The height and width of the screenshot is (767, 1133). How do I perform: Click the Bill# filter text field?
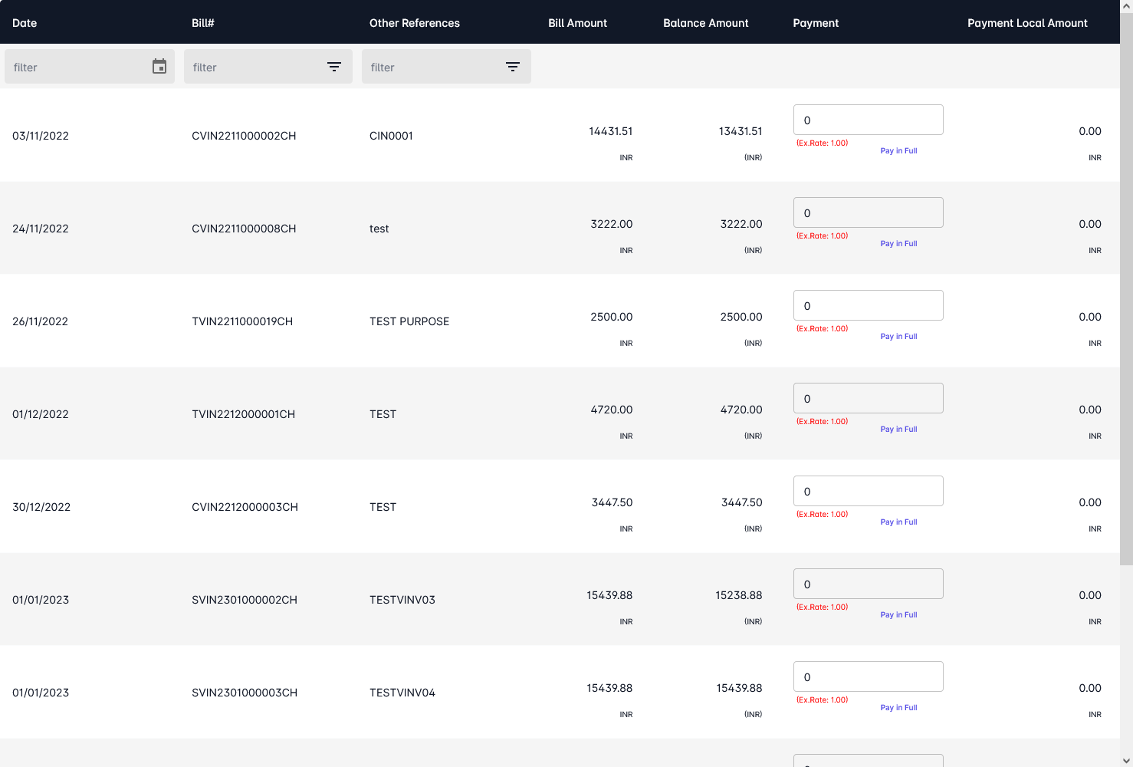pos(253,67)
